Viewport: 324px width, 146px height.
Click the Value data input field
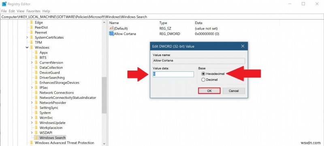pyautogui.click(x=173, y=74)
